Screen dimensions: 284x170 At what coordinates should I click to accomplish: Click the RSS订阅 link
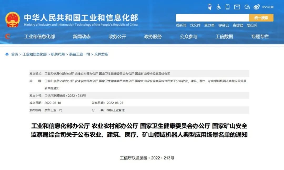(x=268, y=7)
